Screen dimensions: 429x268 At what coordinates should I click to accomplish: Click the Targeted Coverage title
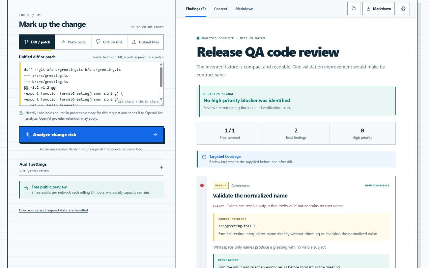coord(225,157)
